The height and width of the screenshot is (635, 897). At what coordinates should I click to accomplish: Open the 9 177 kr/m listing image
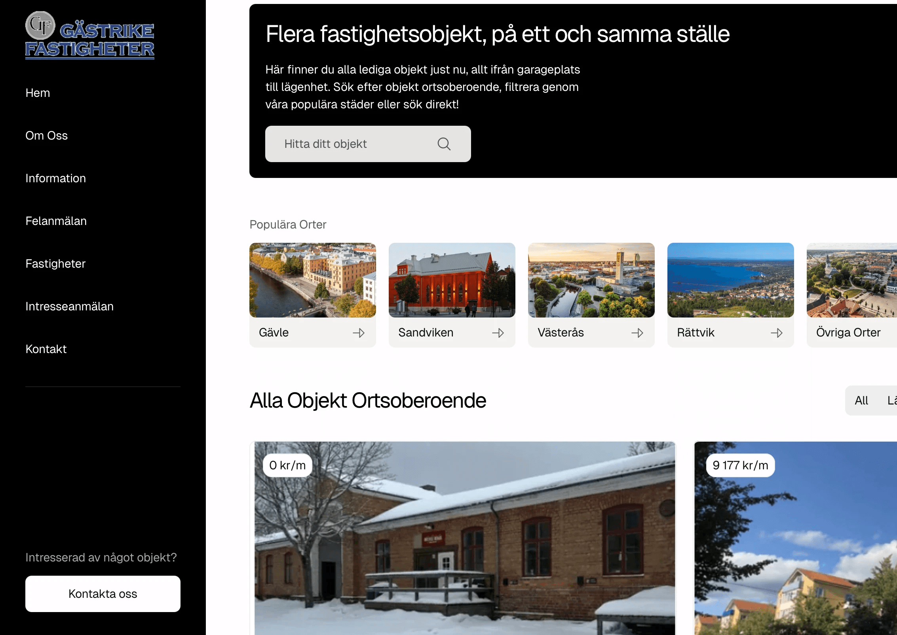click(796, 538)
